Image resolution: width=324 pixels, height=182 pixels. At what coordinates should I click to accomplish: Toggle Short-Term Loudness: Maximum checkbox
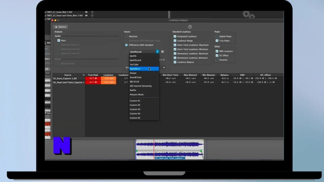click(175, 45)
